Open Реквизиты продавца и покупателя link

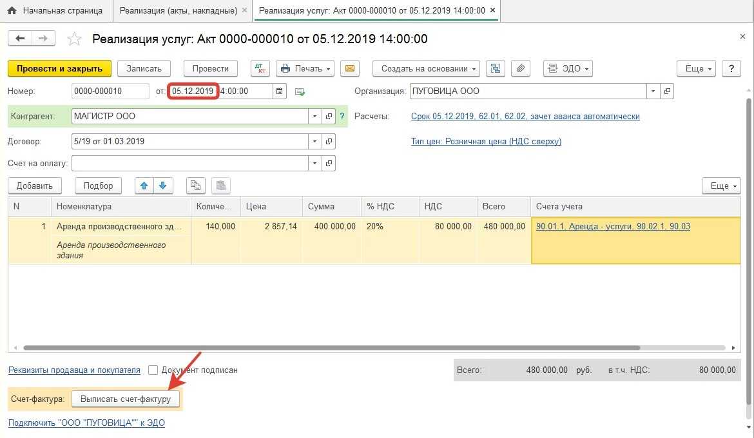(74, 370)
